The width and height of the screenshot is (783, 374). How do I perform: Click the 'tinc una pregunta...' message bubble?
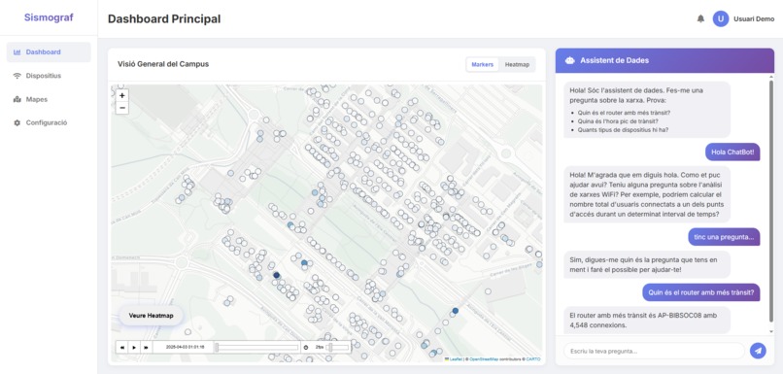pyautogui.click(x=724, y=237)
